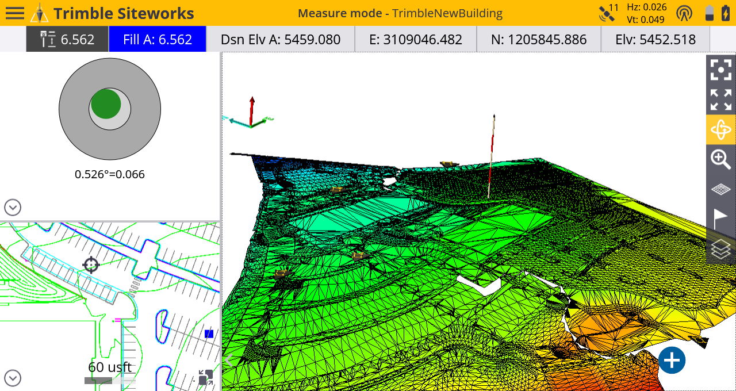
Task: Swap the plan and 3D views
Action: [205, 377]
